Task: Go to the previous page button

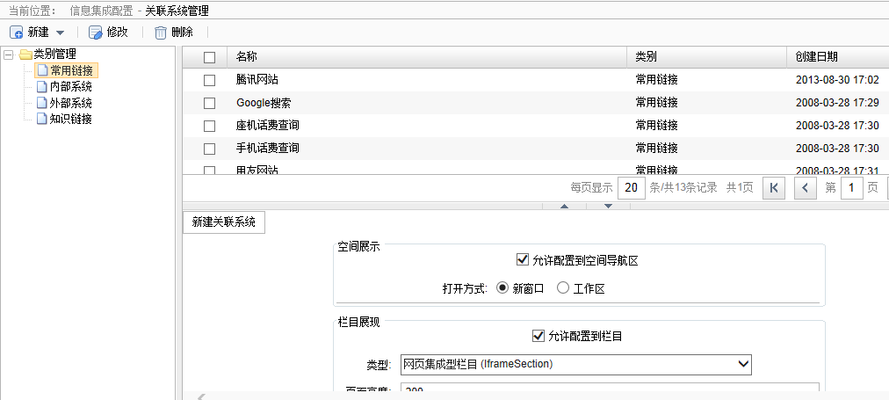Action: (805, 188)
